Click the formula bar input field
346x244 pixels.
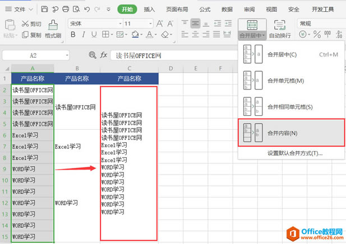(x=174, y=55)
